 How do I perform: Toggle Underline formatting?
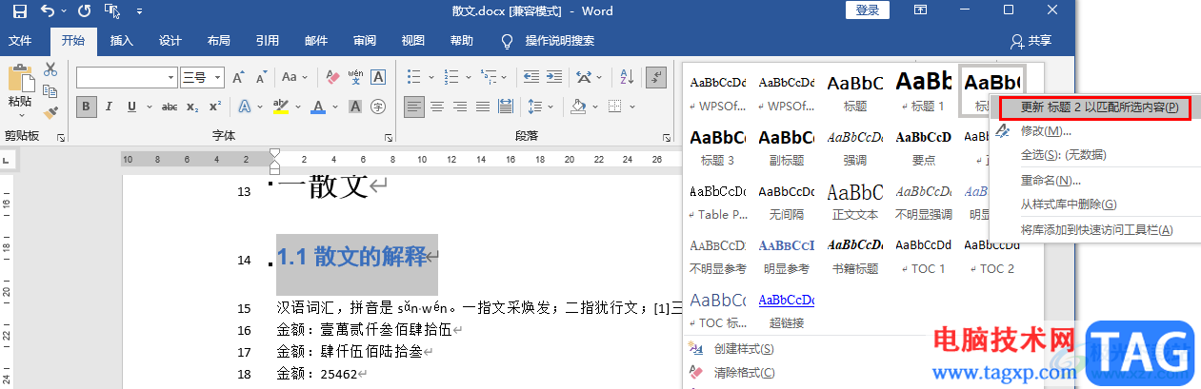[x=132, y=107]
